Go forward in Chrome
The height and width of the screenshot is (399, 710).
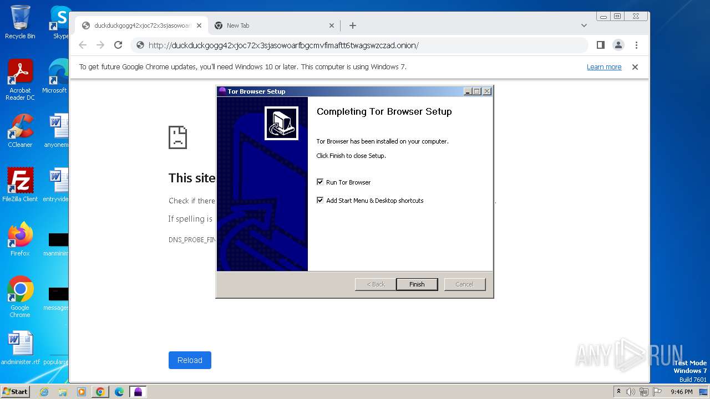[100, 45]
